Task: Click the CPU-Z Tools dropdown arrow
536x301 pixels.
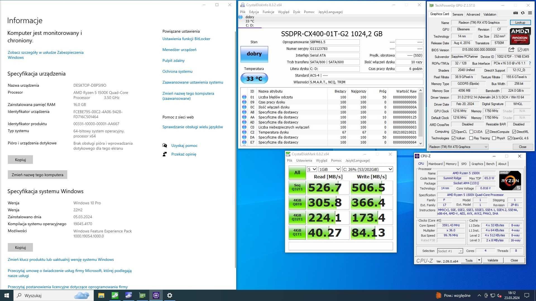Action: (x=479, y=260)
